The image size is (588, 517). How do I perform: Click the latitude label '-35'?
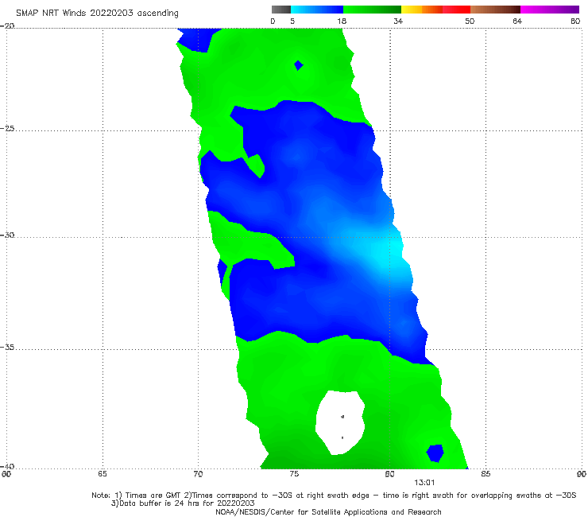(x=7, y=348)
